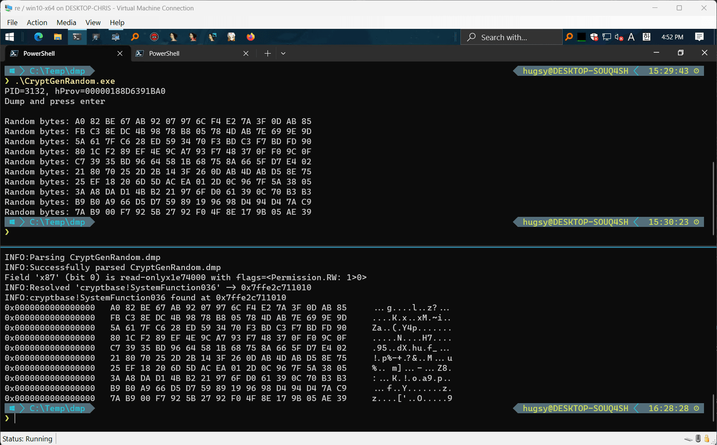This screenshot has width=717, height=445.
Task: Switch to the second PowerShell tab
Action: coord(189,53)
